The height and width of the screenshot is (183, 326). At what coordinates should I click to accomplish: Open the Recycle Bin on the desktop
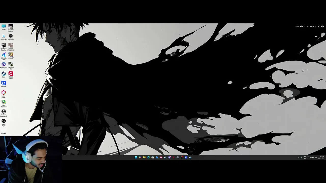4,37
